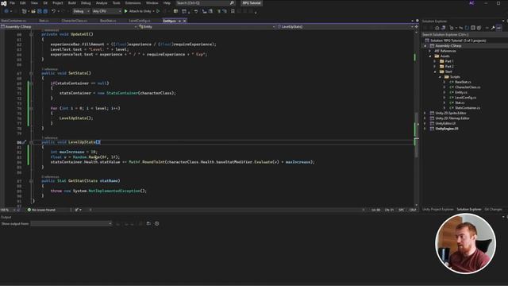Collapse the for loop outline toggle

pyautogui.click(x=31, y=108)
